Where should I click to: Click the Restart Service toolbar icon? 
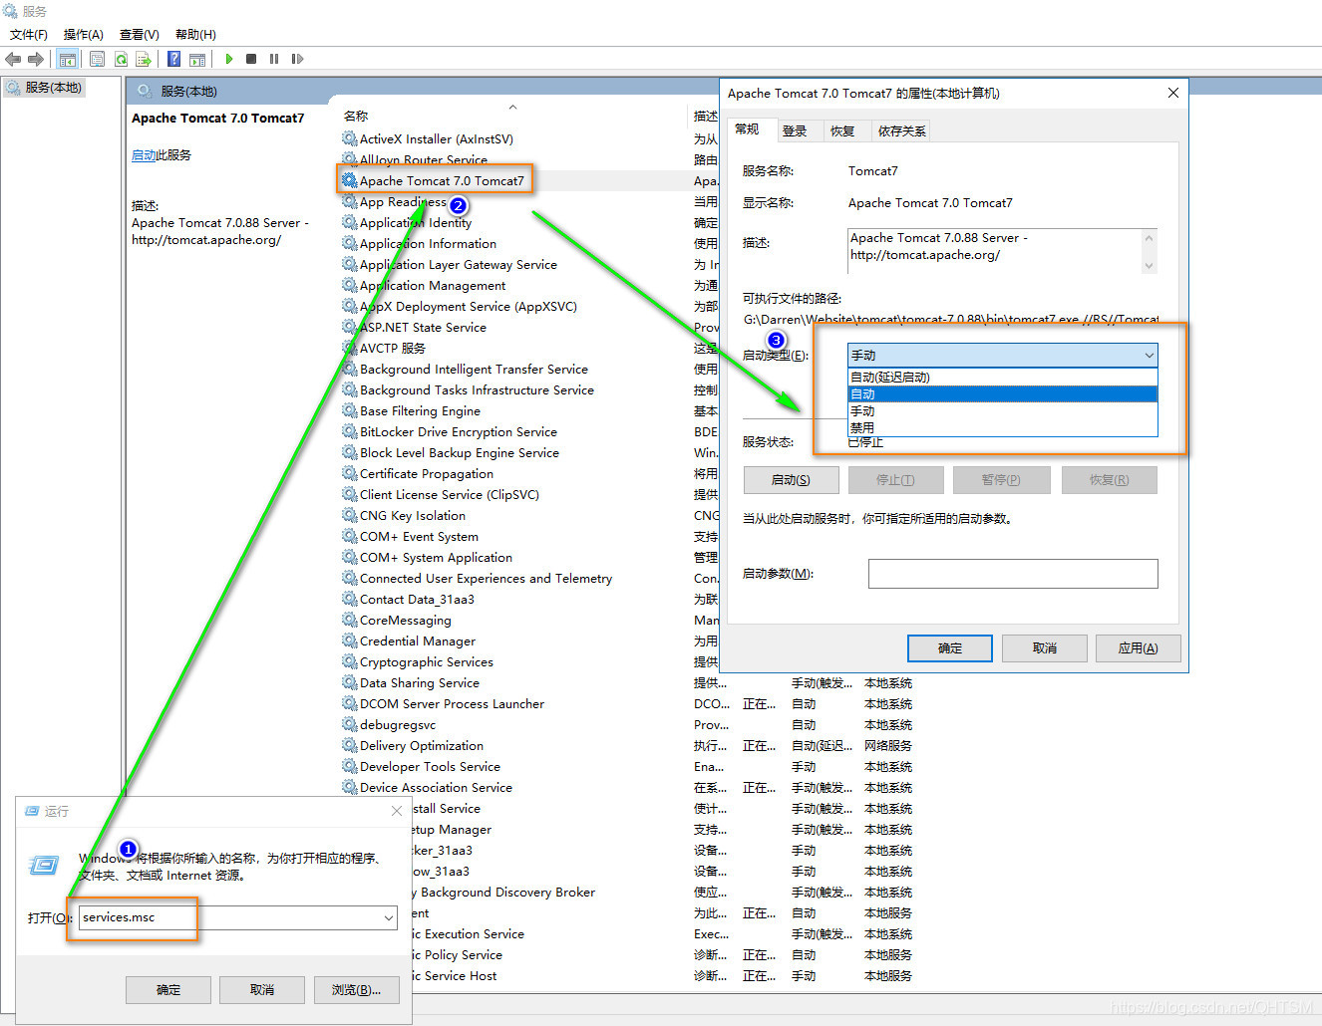point(297,59)
